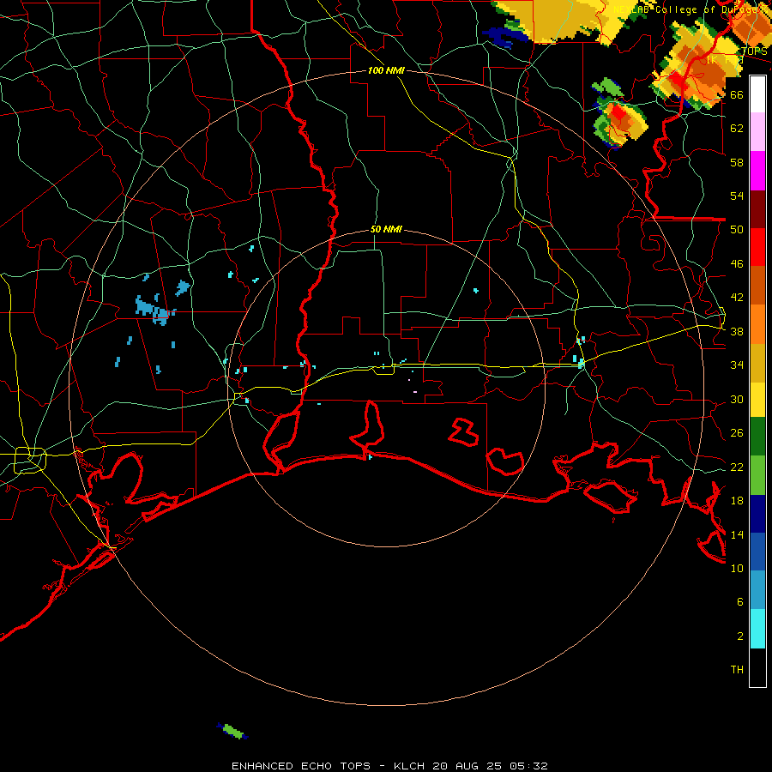Image resolution: width=772 pixels, height=772 pixels.
Task: Click the '26' legend value
Action: click(737, 433)
